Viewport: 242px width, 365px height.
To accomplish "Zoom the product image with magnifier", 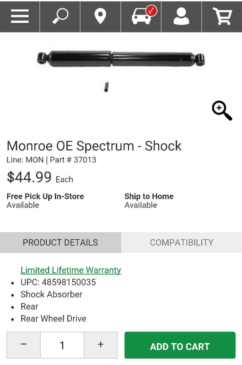I will [222, 110].
